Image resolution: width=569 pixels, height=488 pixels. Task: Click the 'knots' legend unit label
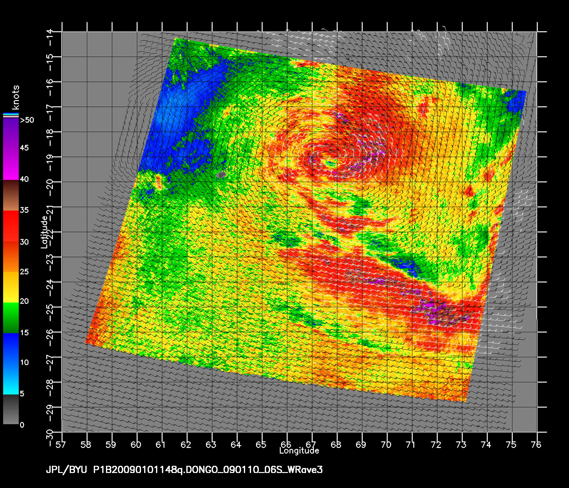[x=15, y=97]
